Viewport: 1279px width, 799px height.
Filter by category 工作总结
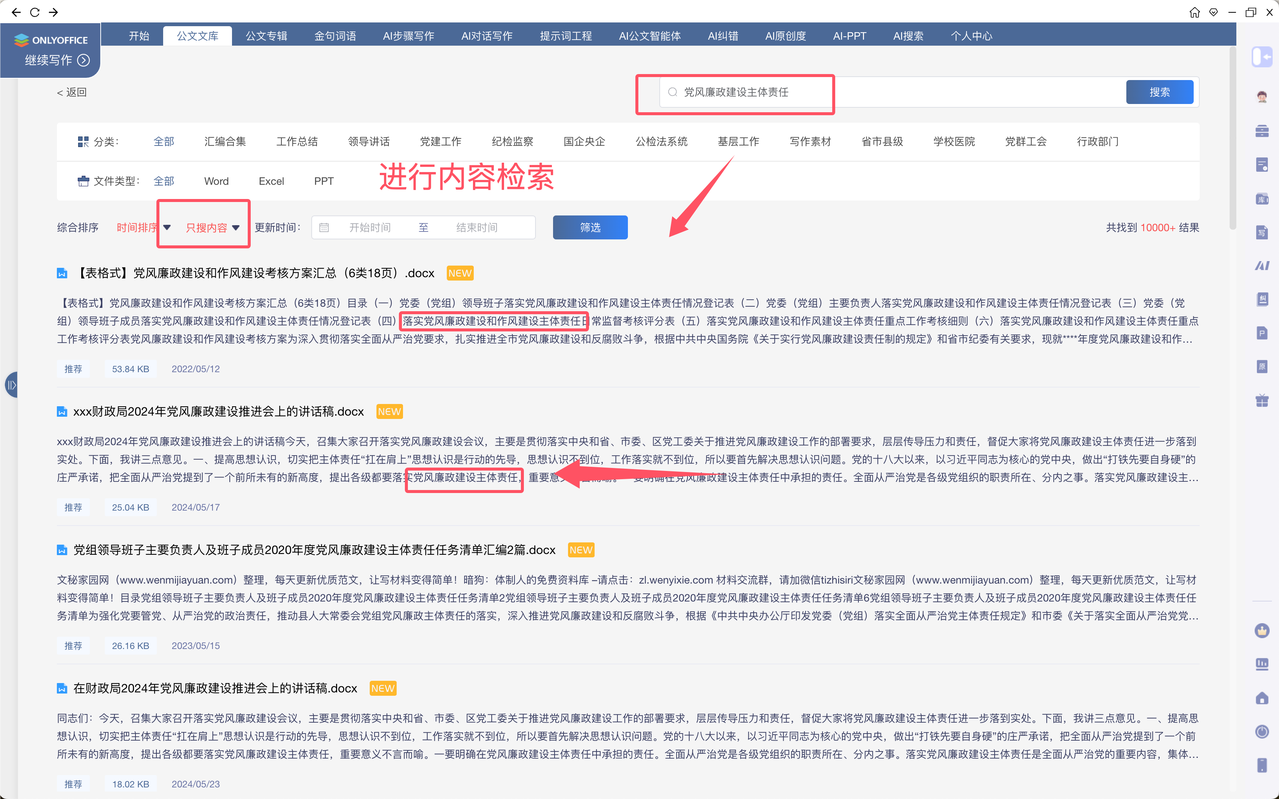297,141
